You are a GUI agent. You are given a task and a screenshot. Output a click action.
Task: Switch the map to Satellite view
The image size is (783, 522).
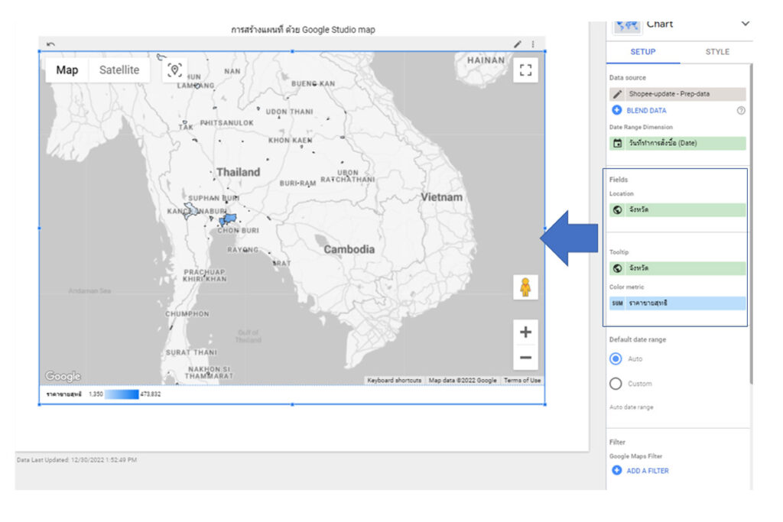[119, 70]
